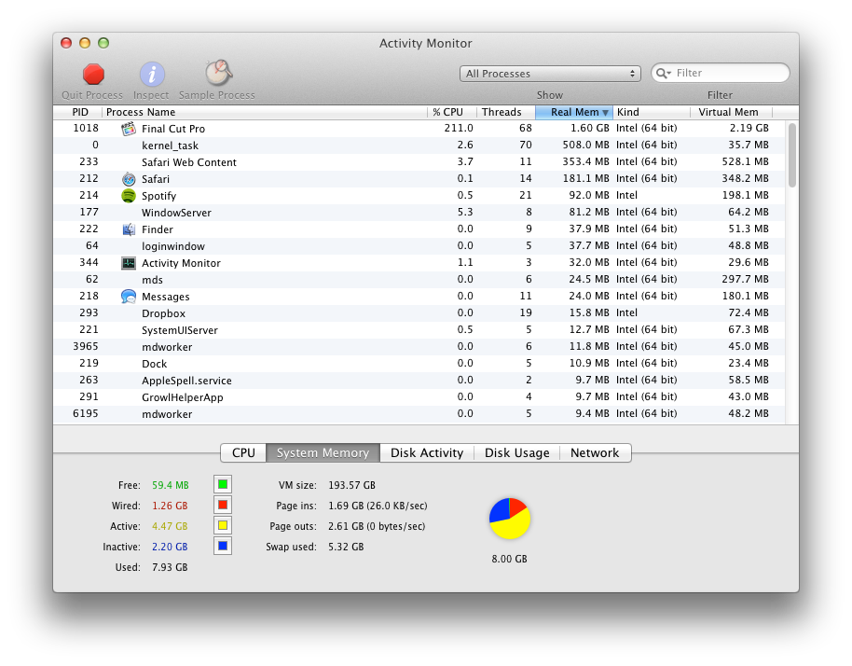This screenshot has height=666, width=852.
Task: Click the 1.26 GB Wired value
Action: click(x=170, y=506)
